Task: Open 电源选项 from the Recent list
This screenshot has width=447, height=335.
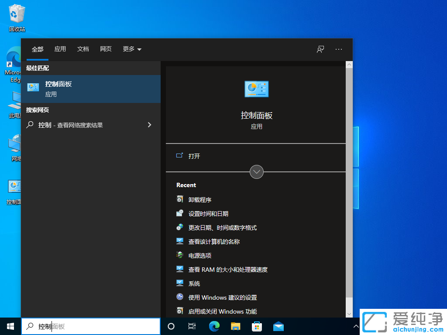Action: click(x=199, y=255)
